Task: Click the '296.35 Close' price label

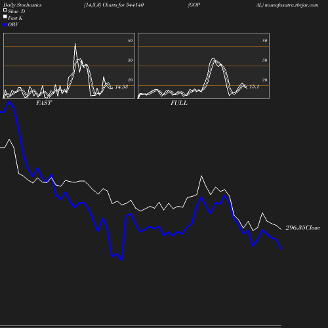Action: pyautogui.click(x=303, y=228)
